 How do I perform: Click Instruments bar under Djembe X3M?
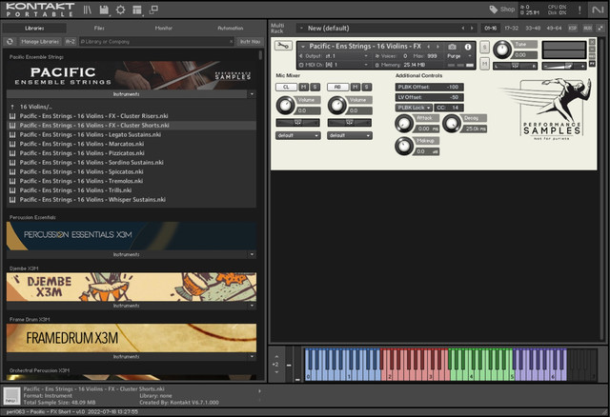tap(127, 306)
